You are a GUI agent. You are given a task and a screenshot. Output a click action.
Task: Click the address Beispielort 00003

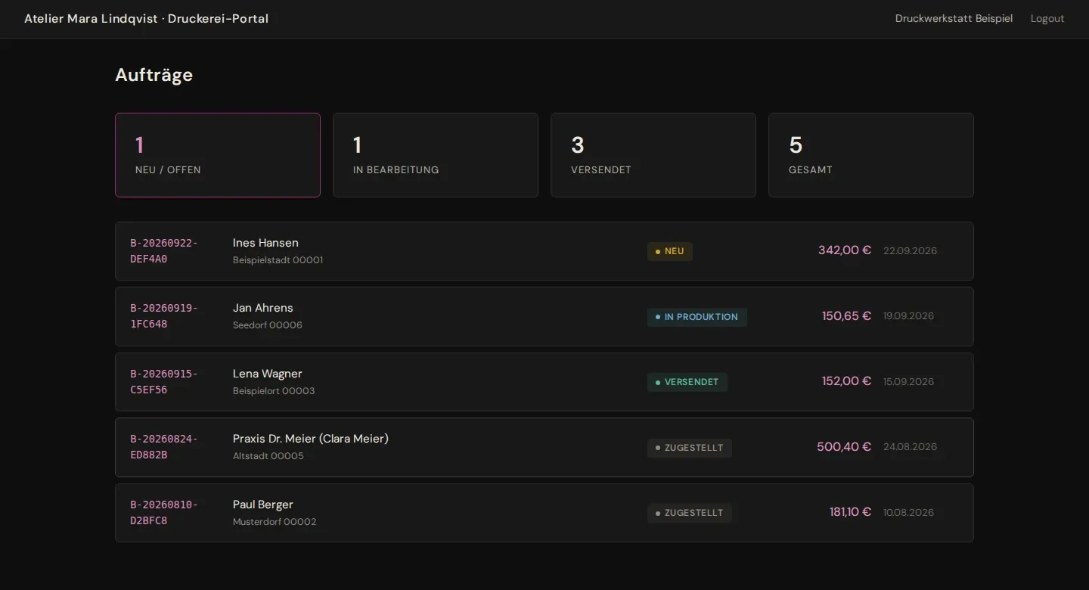coord(274,391)
